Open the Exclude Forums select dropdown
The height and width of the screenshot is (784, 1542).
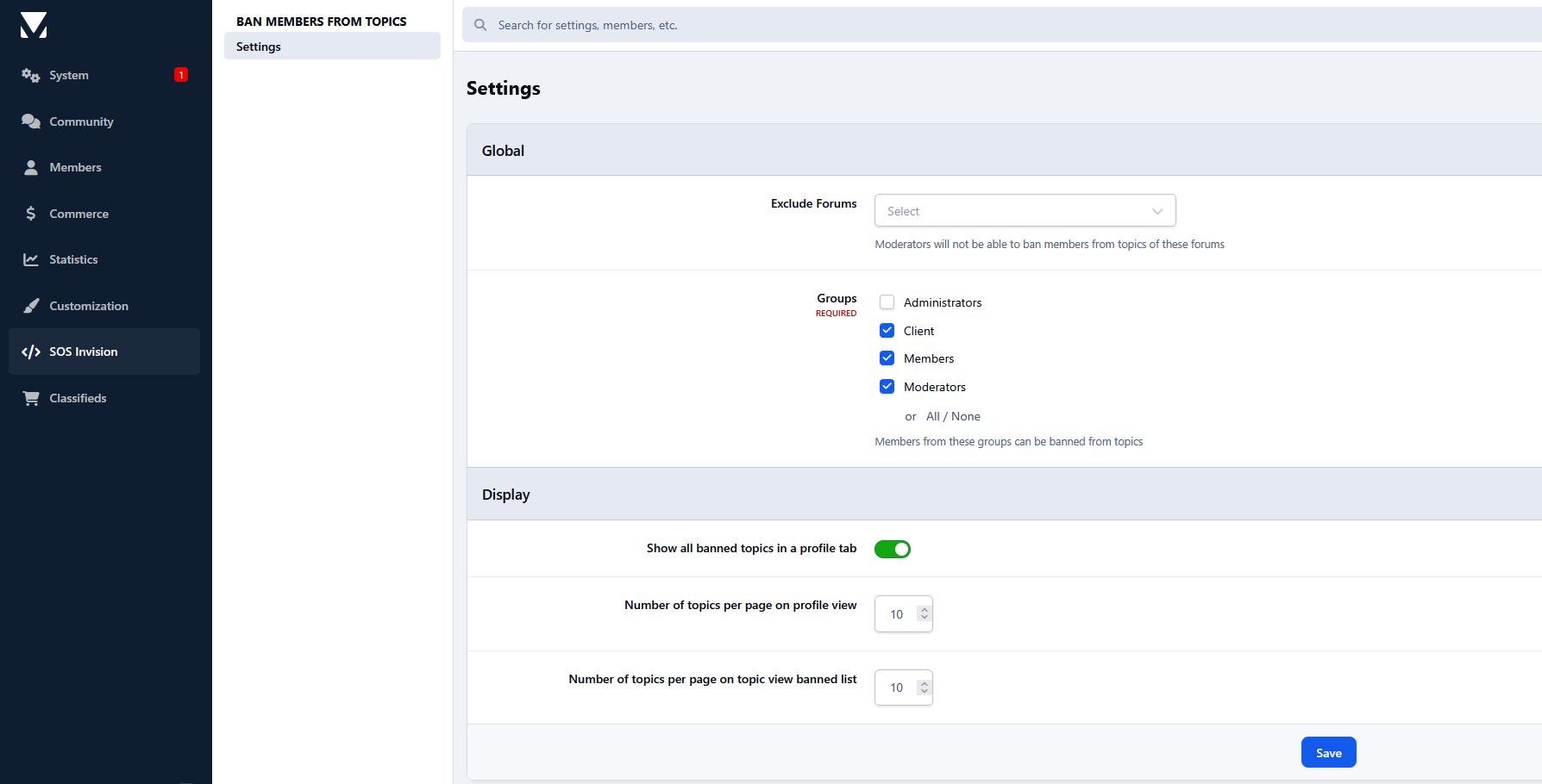coord(1025,211)
